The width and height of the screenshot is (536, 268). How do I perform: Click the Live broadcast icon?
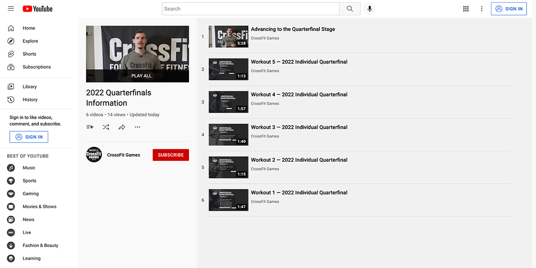tap(11, 233)
